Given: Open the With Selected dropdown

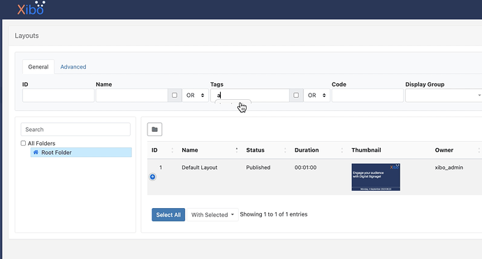Looking at the screenshot, I should click(x=212, y=214).
